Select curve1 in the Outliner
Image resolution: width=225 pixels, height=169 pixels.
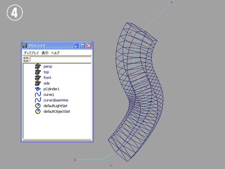click(x=49, y=95)
